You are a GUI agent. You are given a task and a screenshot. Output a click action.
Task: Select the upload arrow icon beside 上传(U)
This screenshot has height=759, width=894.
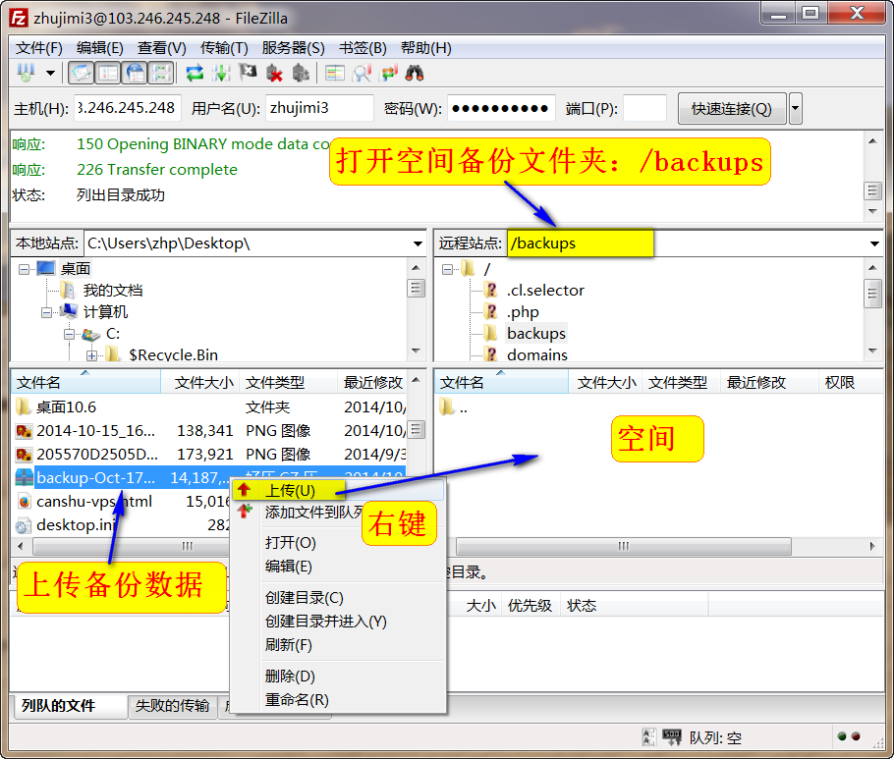tap(245, 490)
